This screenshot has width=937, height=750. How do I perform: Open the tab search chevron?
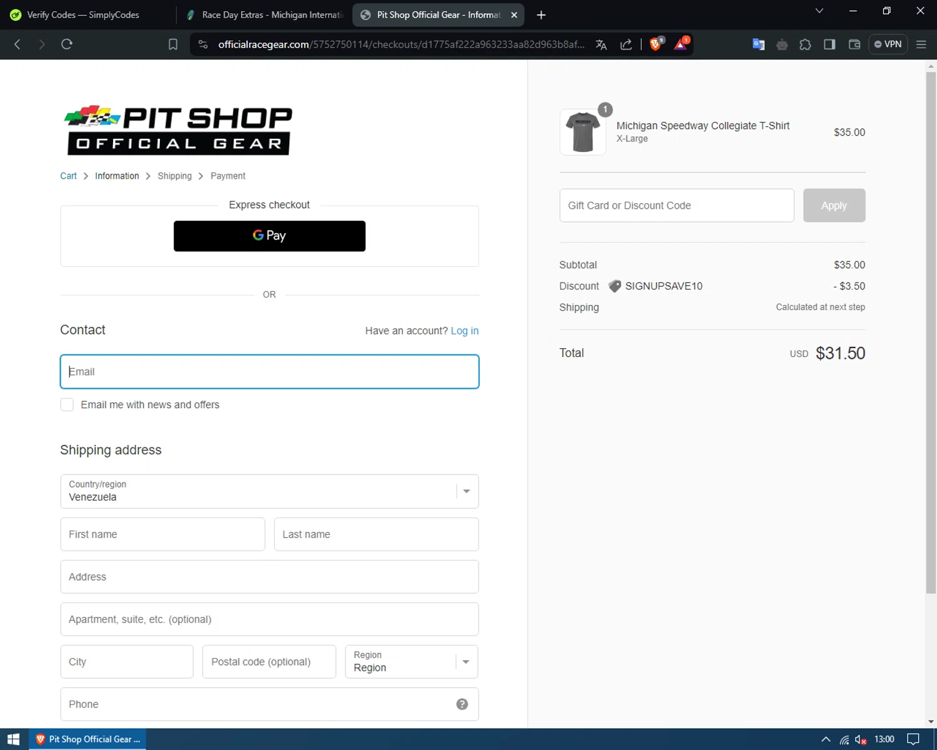coord(820,11)
